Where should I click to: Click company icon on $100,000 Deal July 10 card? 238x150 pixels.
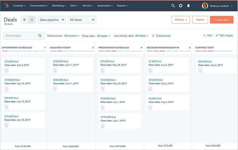(7, 89)
